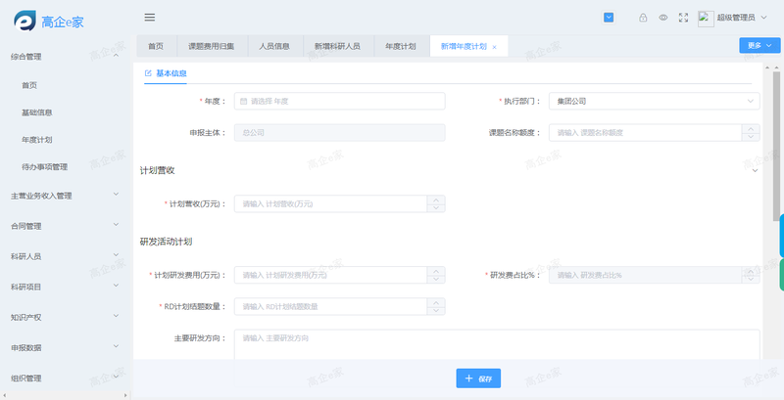Click the 保存 save button
Viewport: 784px width, 400px height.
point(479,378)
